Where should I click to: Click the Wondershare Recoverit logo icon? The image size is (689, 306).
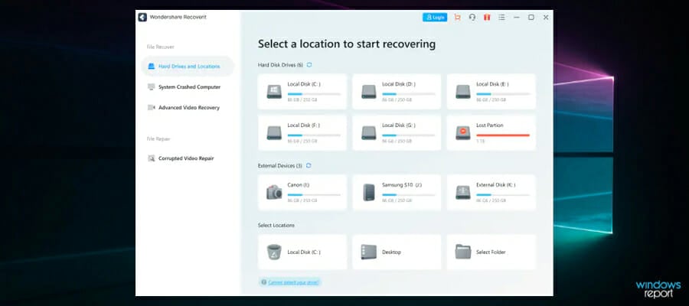[x=142, y=17]
